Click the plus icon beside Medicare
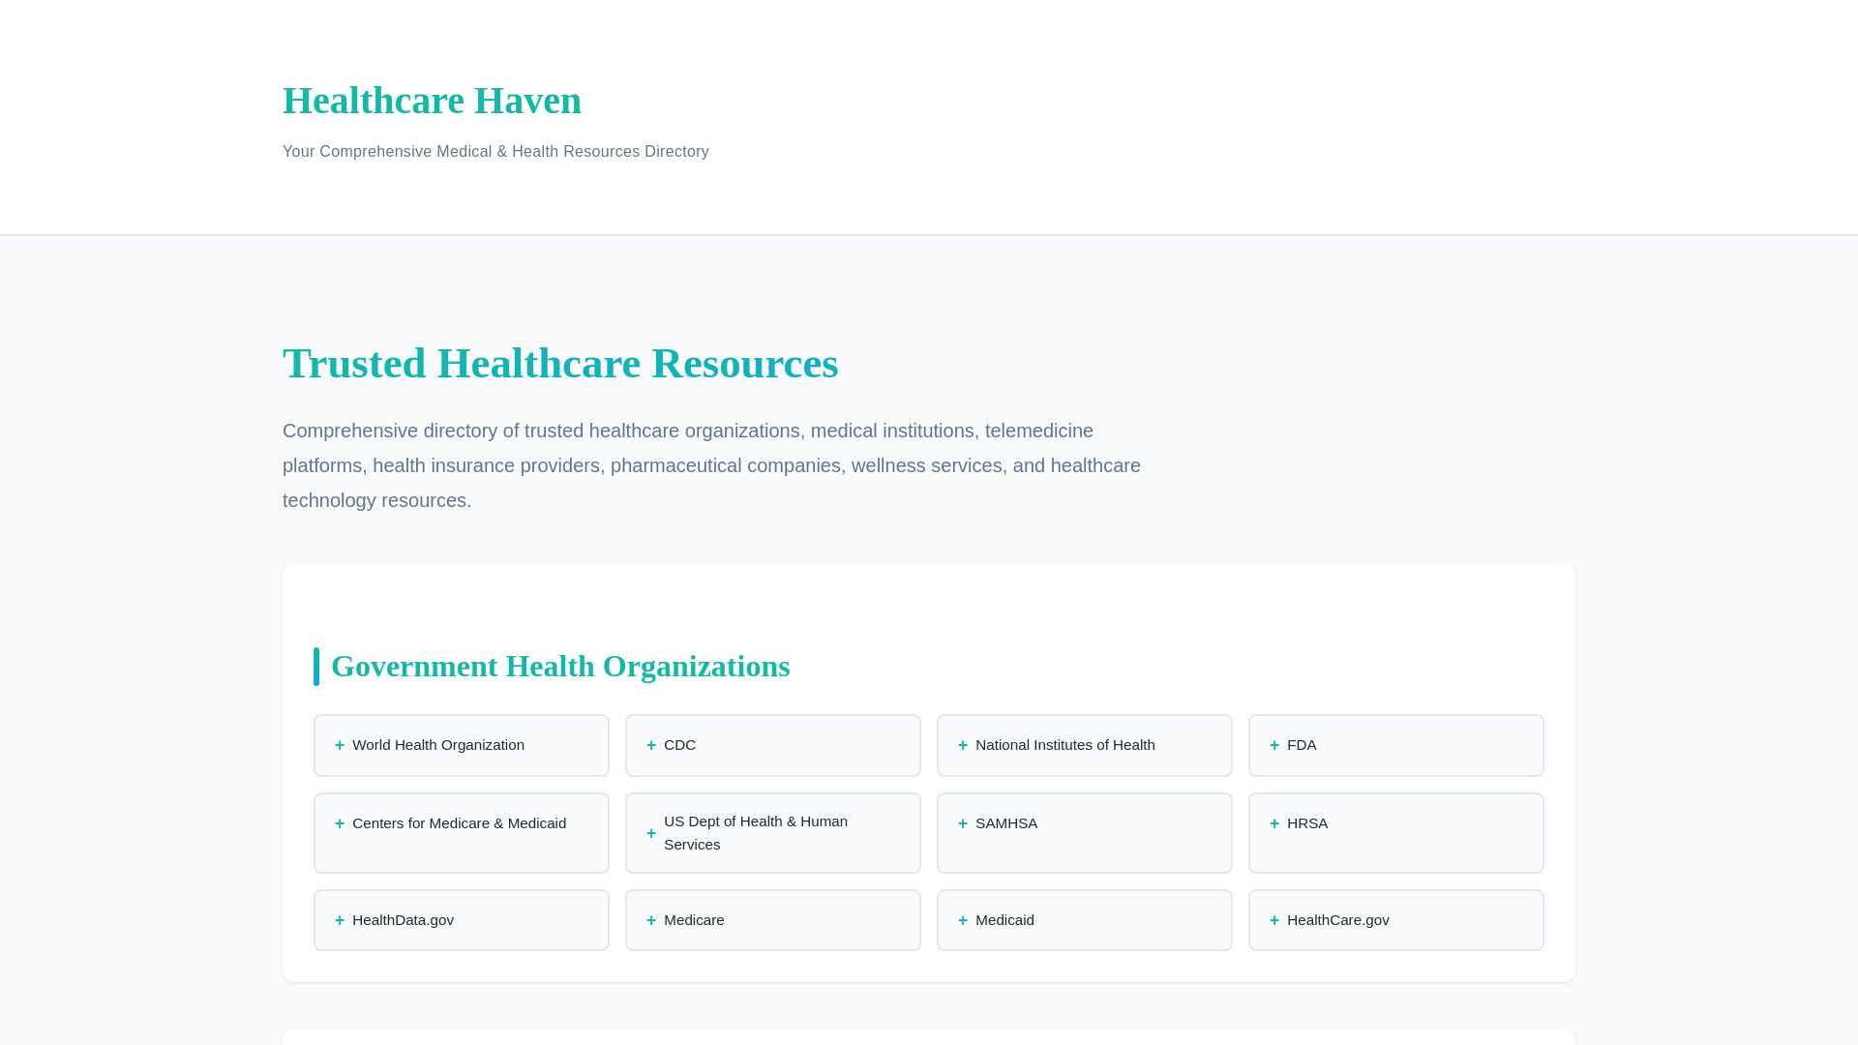1858x1045 pixels. (651, 920)
